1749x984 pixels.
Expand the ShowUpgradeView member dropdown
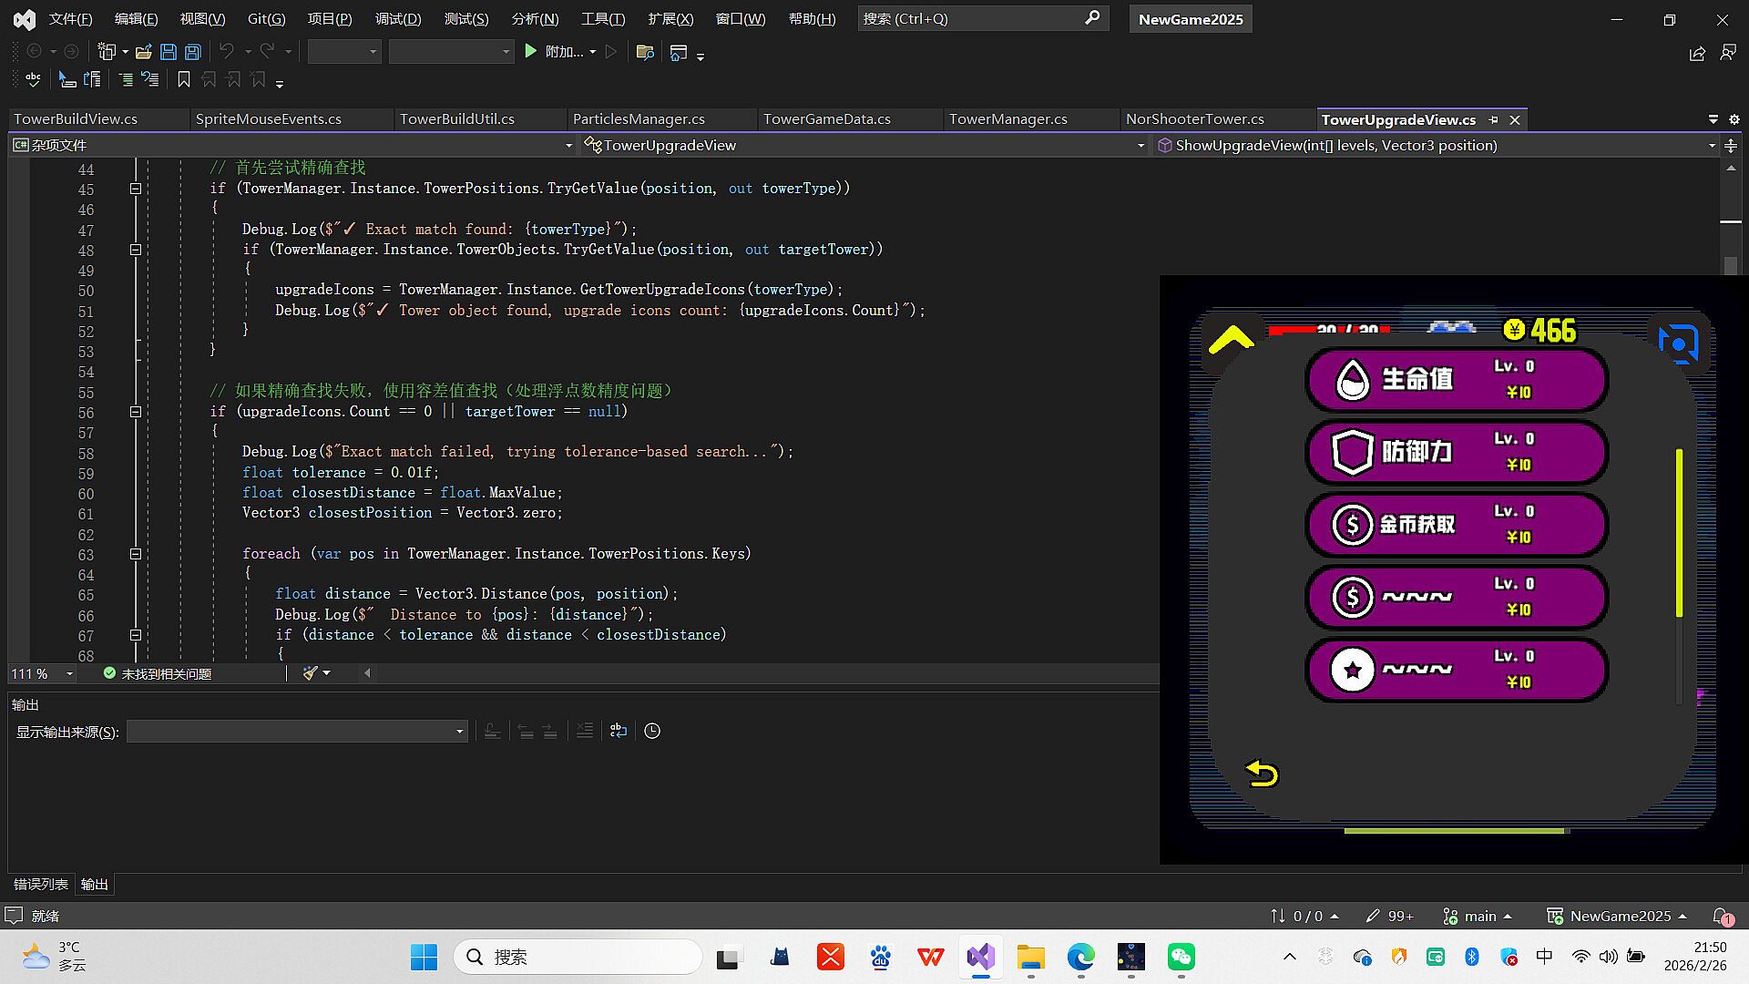point(1711,146)
